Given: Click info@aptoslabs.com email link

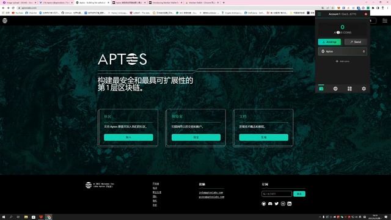Looking at the screenshot, I should tap(211, 193).
